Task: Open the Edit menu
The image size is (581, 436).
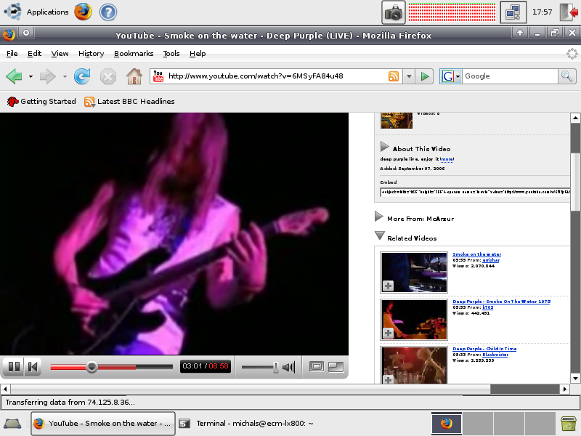Action: pyautogui.click(x=34, y=54)
